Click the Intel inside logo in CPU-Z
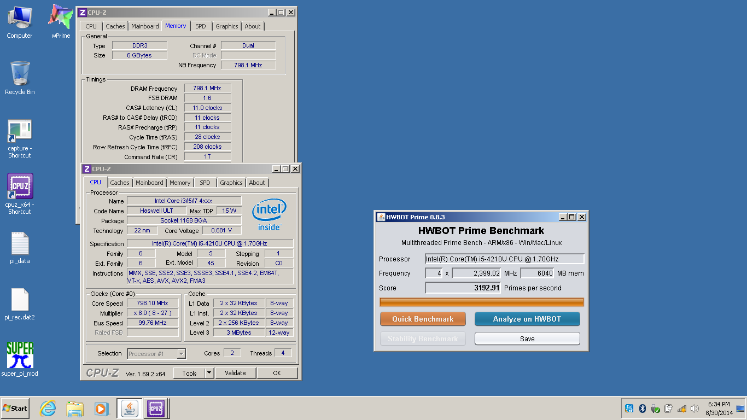The image size is (747, 420). 269,215
